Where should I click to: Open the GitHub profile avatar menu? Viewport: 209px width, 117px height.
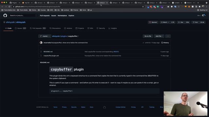(203, 16)
